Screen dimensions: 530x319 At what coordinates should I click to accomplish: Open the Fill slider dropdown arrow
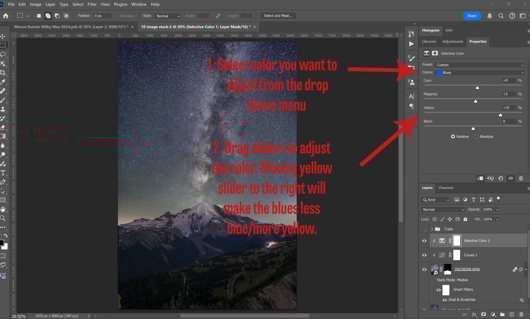[497, 219]
